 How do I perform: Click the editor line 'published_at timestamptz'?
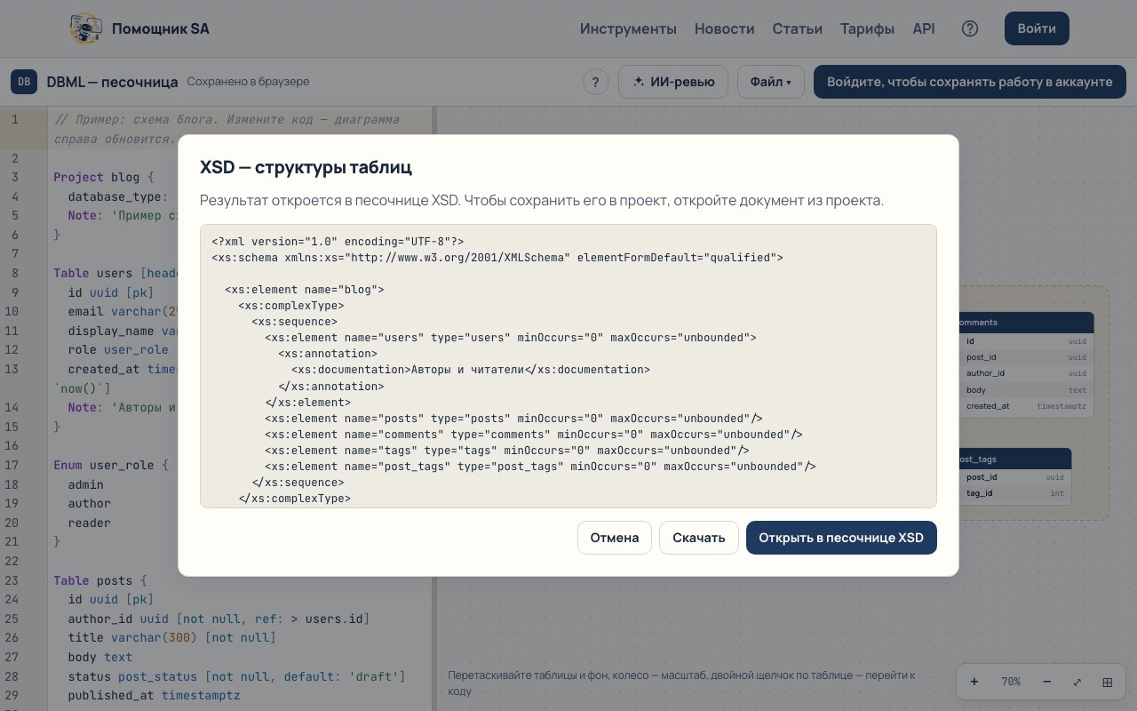[154, 695]
